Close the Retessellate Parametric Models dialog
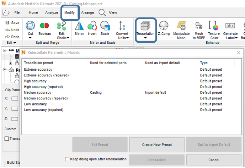Image resolution: width=245 pixels, height=168 pixels. tap(239, 53)
